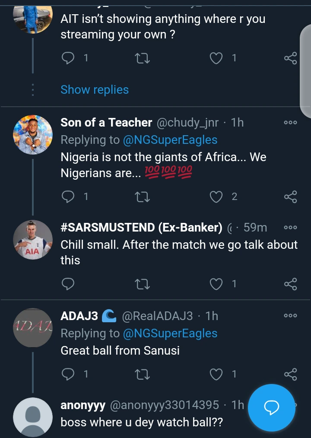Expand hidden replies with Show replies
The image size is (311, 438).
tap(95, 89)
